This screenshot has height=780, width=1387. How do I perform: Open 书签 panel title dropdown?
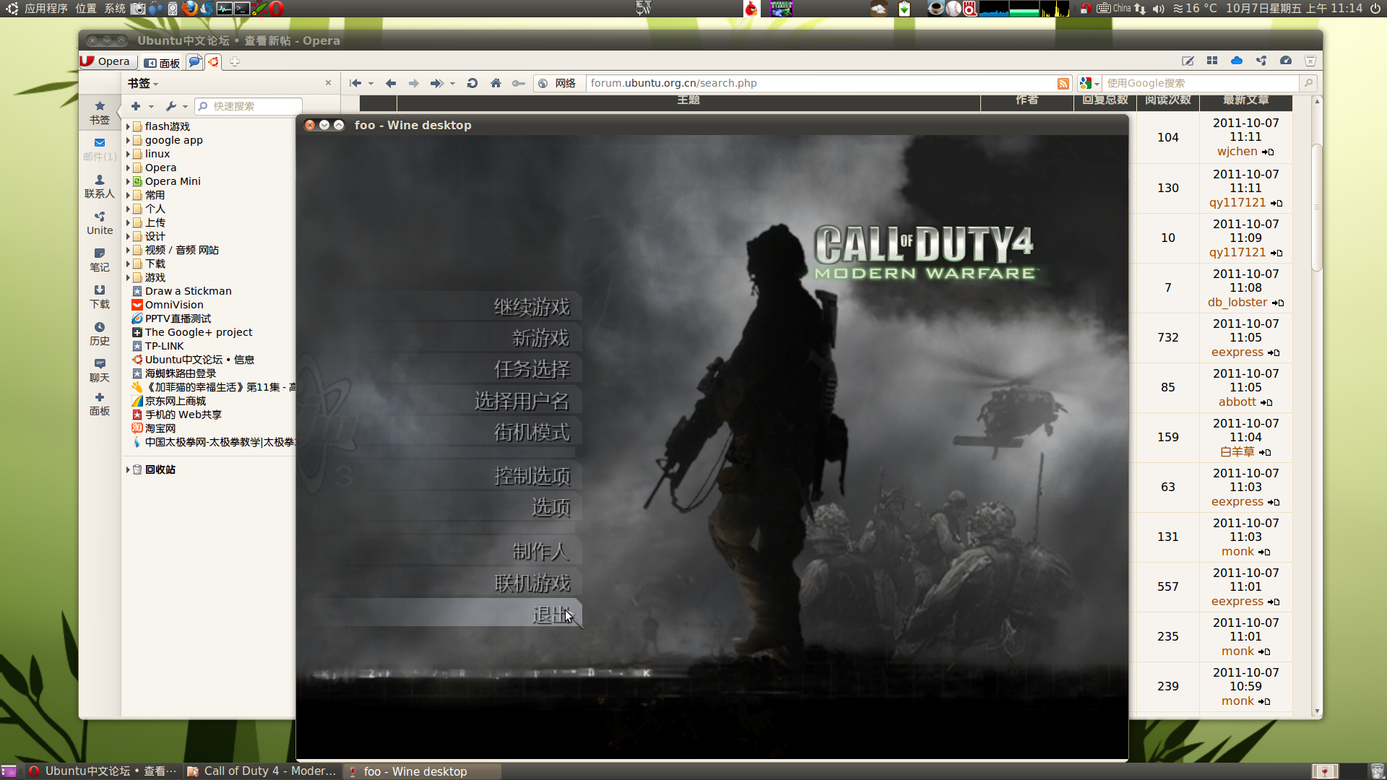[143, 83]
